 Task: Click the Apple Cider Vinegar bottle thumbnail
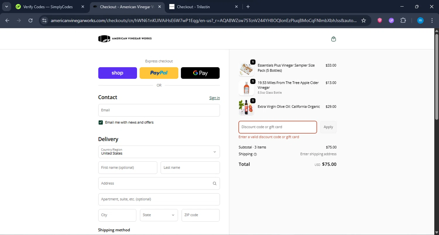(x=246, y=88)
